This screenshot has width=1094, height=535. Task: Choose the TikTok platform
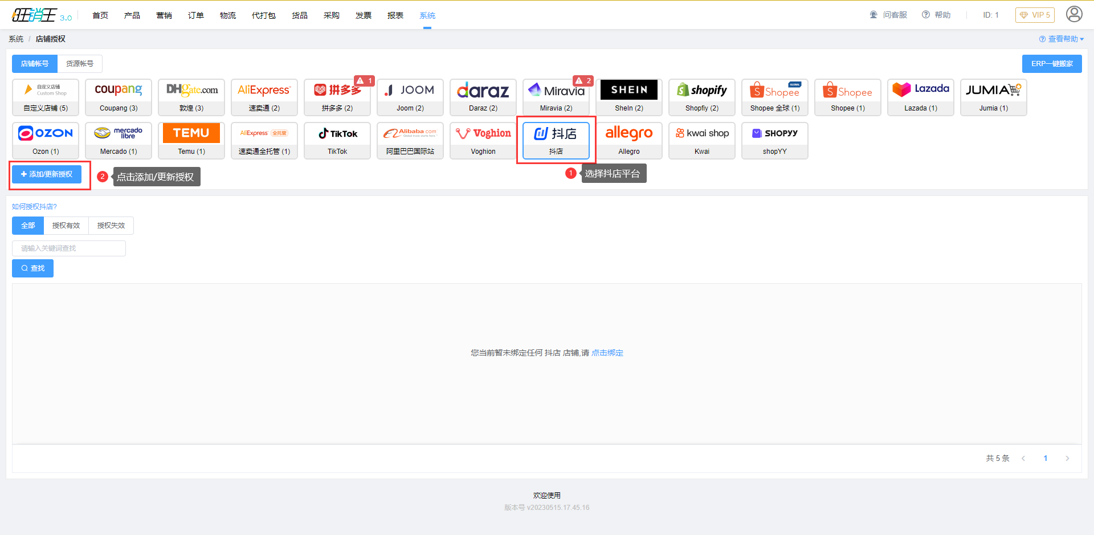point(337,141)
